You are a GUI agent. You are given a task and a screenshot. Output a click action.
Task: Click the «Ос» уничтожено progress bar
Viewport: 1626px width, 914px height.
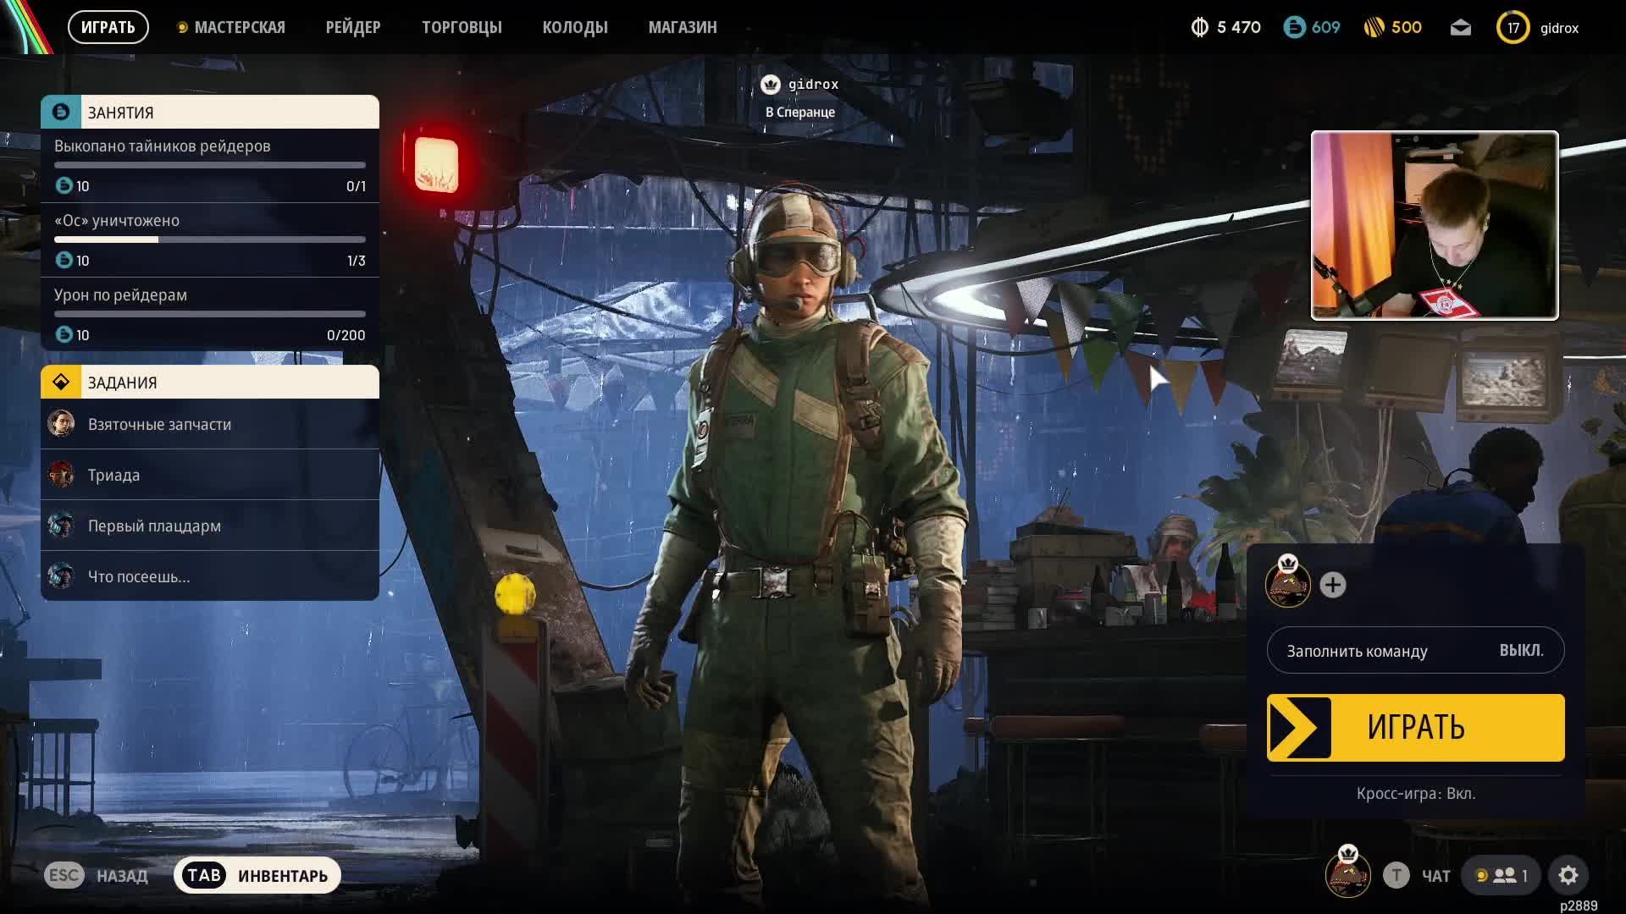coord(209,240)
